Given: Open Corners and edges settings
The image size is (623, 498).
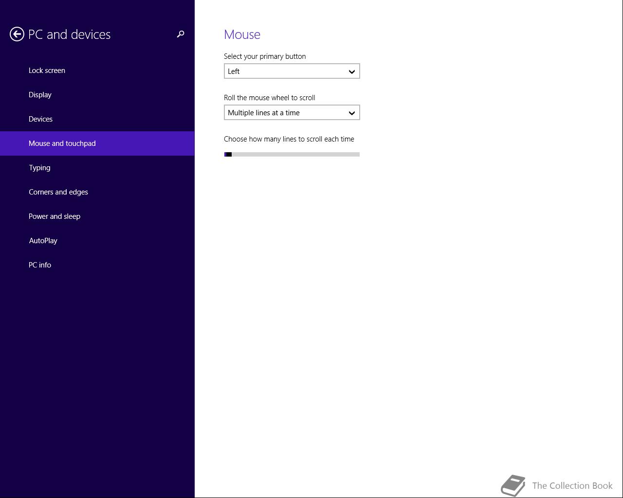Looking at the screenshot, I should coord(97,192).
